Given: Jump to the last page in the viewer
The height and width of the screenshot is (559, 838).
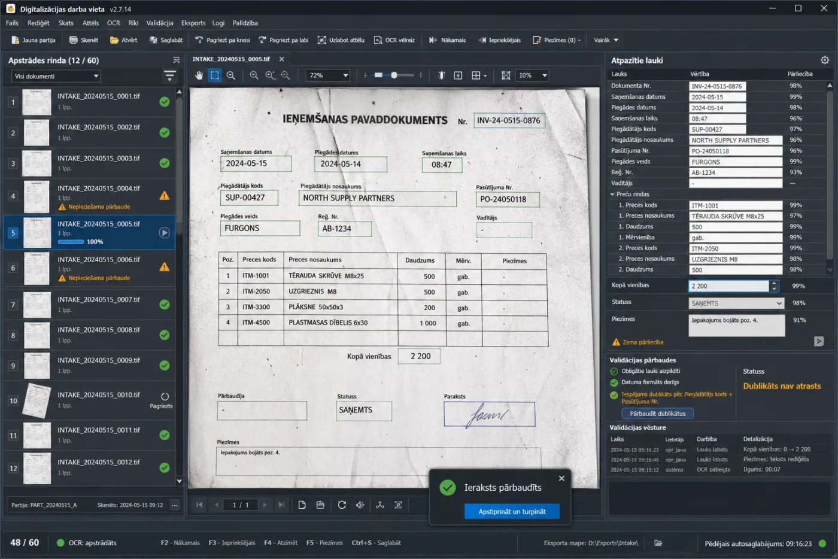Looking at the screenshot, I should click(281, 505).
